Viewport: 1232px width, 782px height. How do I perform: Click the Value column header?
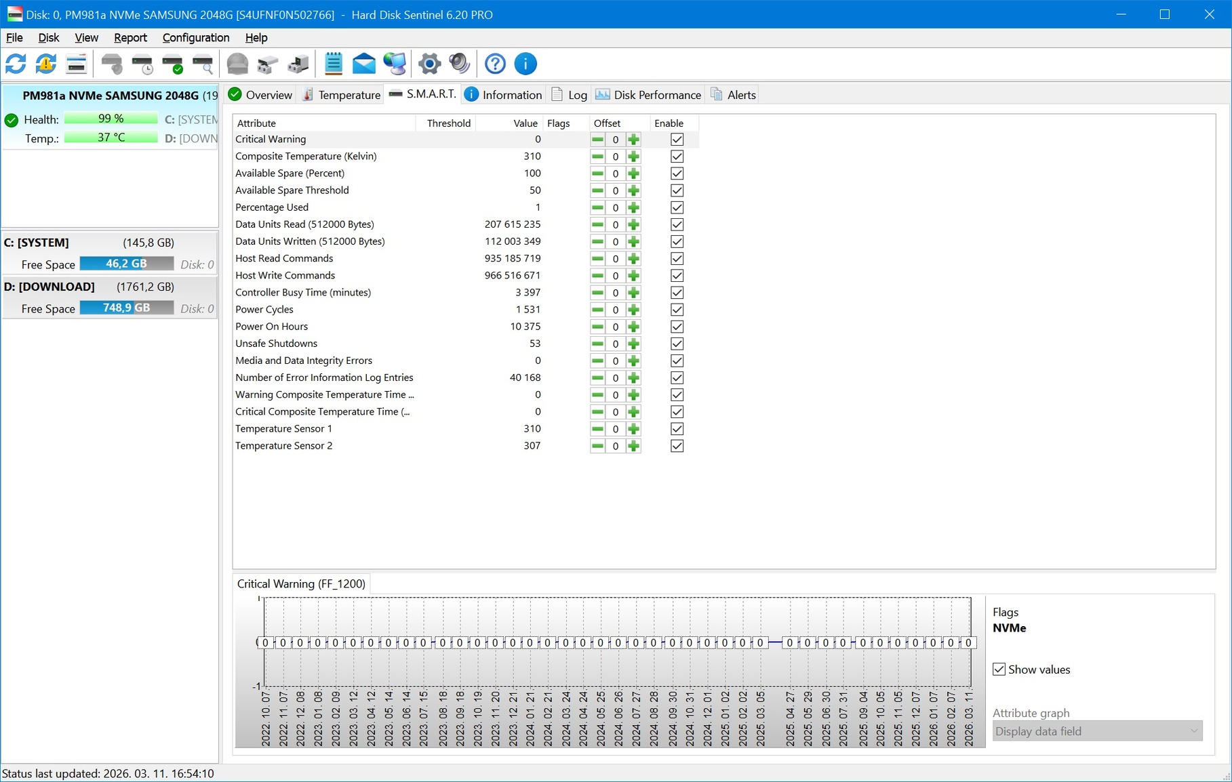click(509, 123)
